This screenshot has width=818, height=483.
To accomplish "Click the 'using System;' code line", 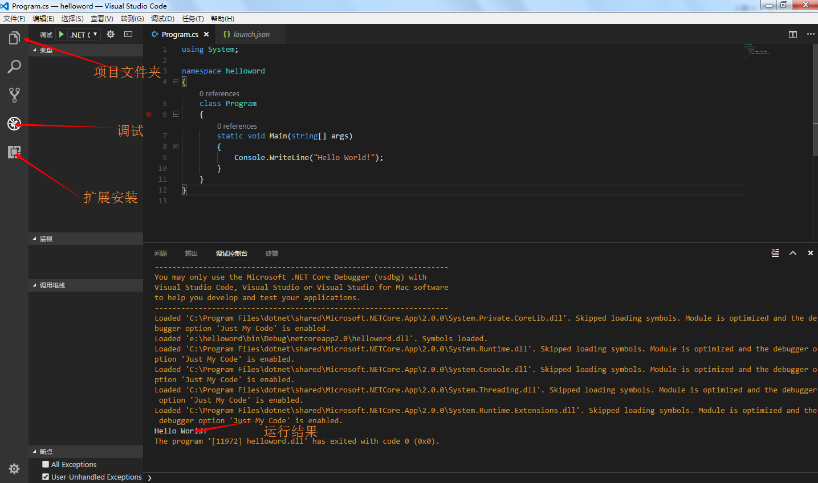I will pos(210,50).
